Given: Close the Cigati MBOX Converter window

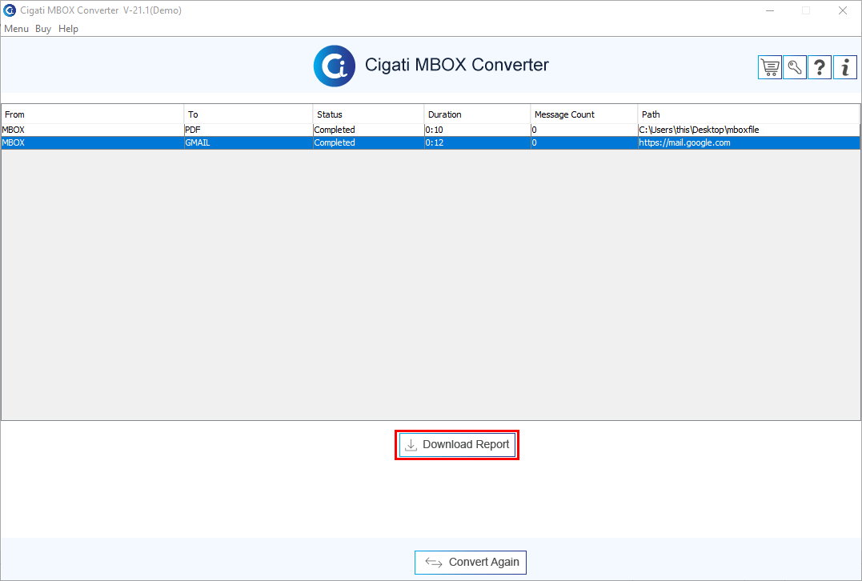Looking at the screenshot, I should pyautogui.click(x=842, y=10).
